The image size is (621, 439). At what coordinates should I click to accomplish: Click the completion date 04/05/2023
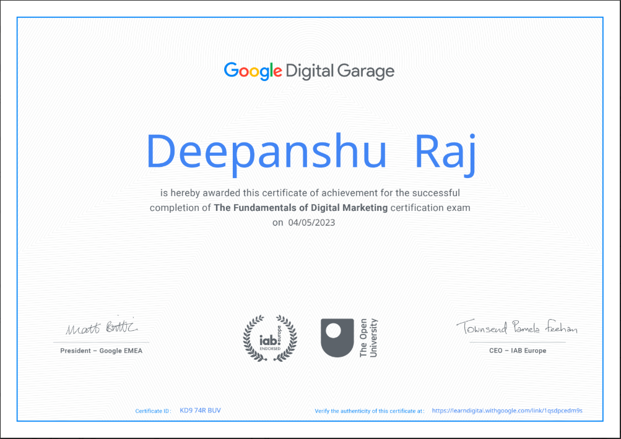311,223
